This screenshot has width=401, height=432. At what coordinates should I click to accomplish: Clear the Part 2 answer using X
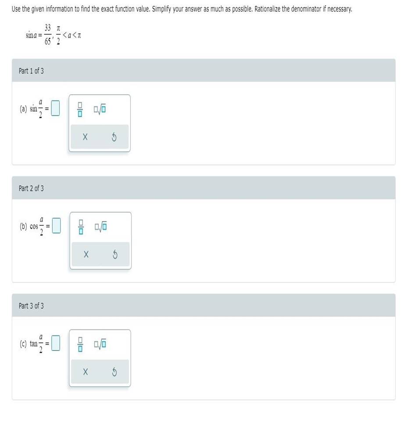pos(86,253)
